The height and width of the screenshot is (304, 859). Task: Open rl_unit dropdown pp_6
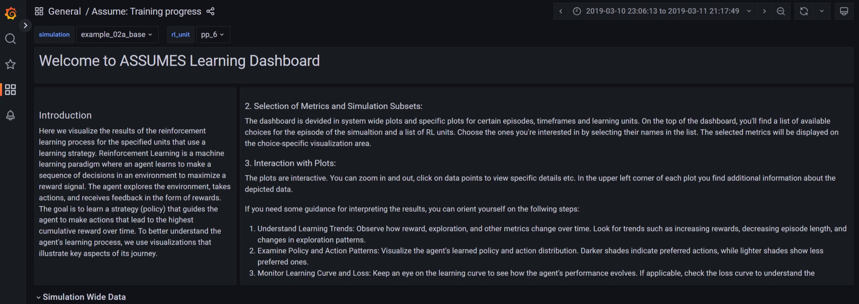tap(213, 35)
